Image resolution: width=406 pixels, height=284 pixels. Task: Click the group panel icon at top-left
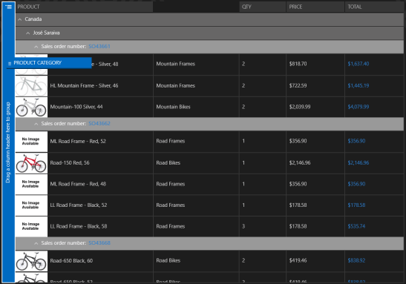(x=9, y=7)
